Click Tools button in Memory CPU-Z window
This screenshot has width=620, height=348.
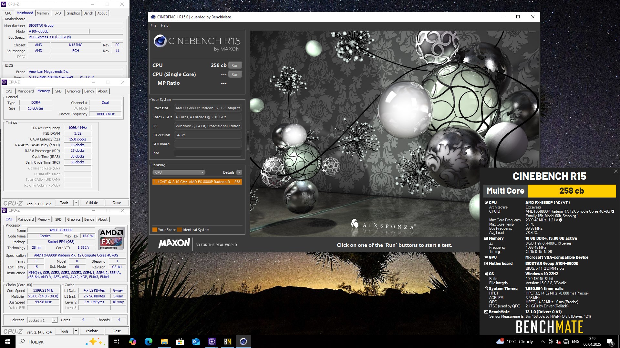[64, 203]
